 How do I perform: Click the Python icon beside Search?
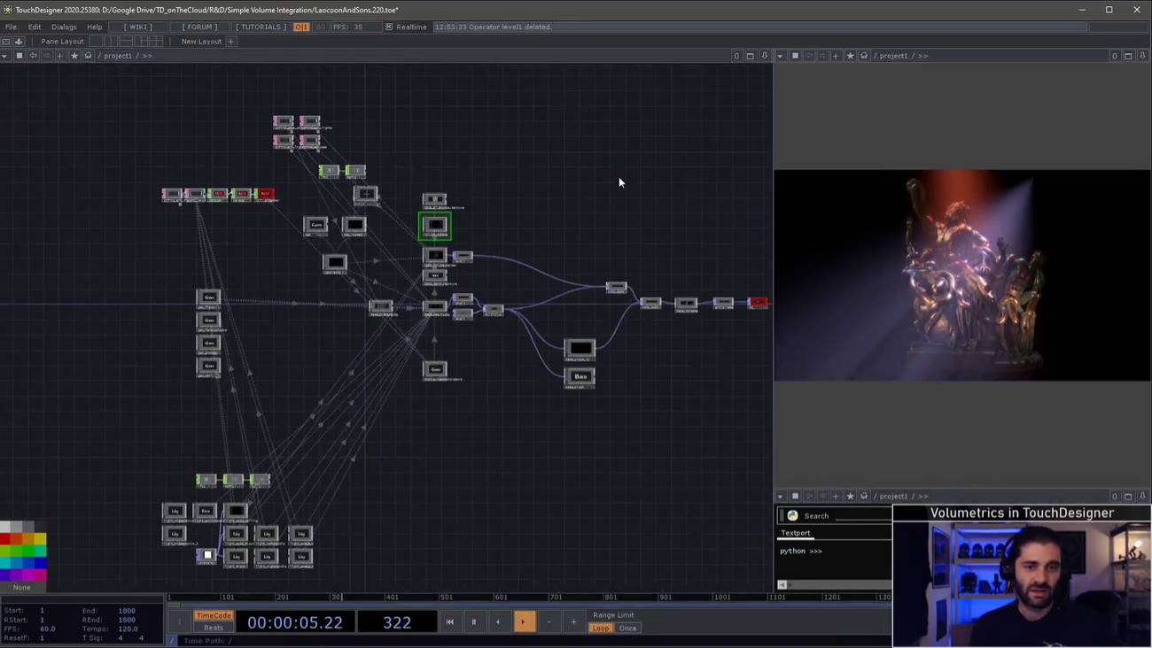pyautogui.click(x=792, y=515)
